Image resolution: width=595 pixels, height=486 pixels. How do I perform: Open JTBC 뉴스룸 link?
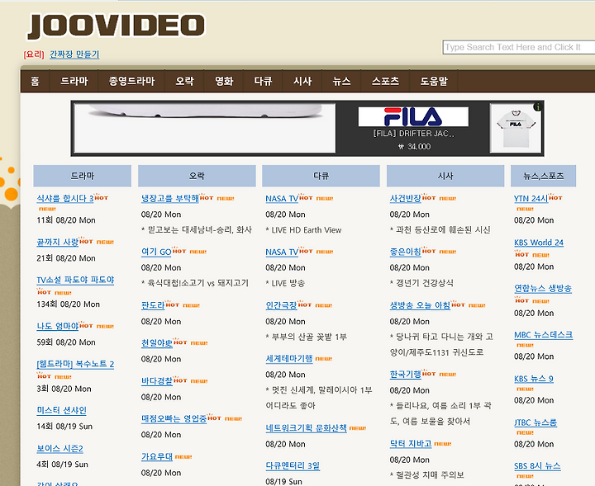[x=535, y=422]
